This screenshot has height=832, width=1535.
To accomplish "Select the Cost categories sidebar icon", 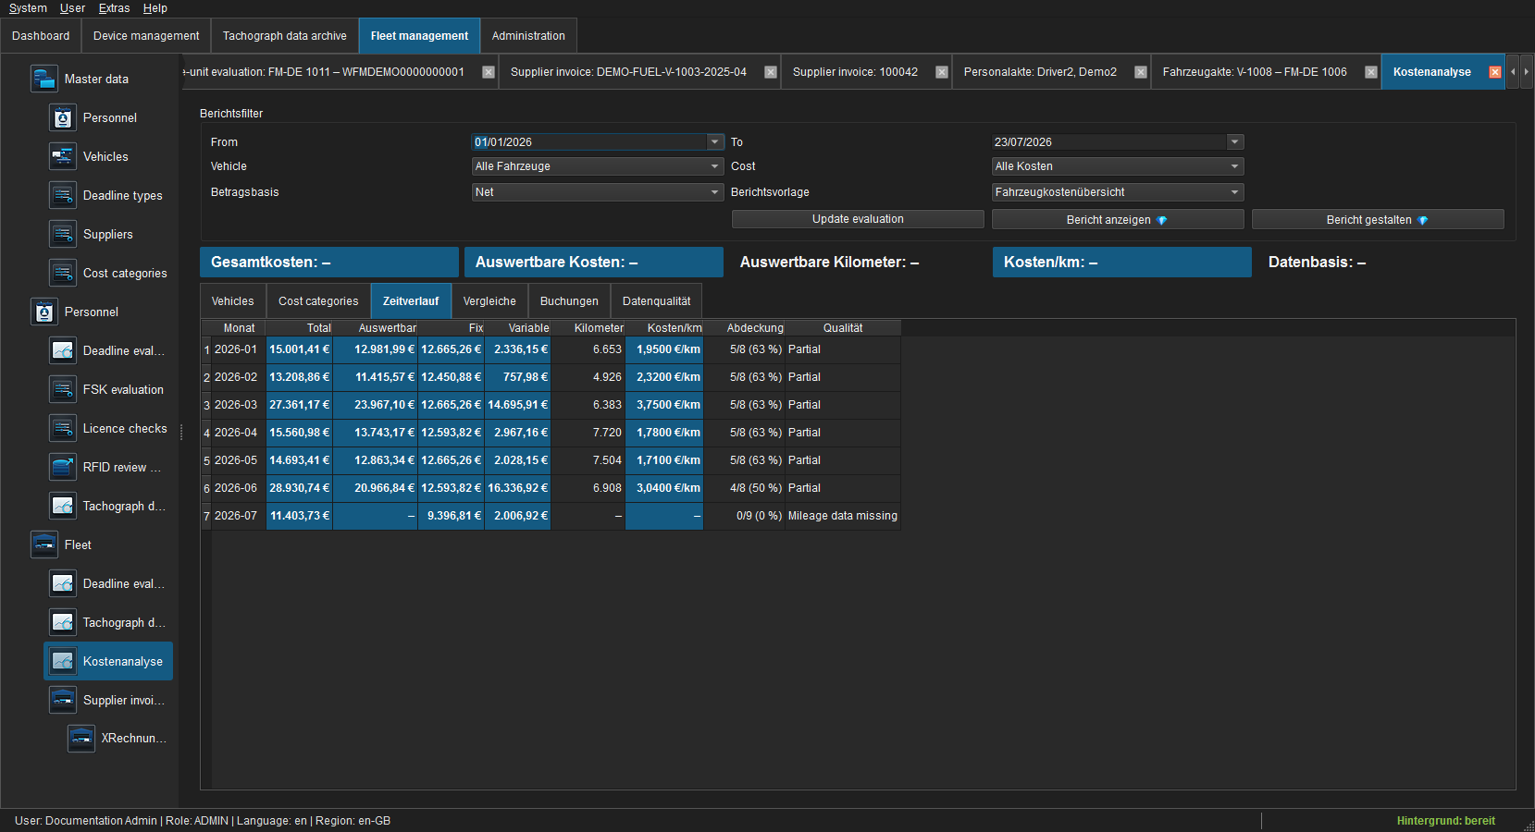I will click(62, 274).
